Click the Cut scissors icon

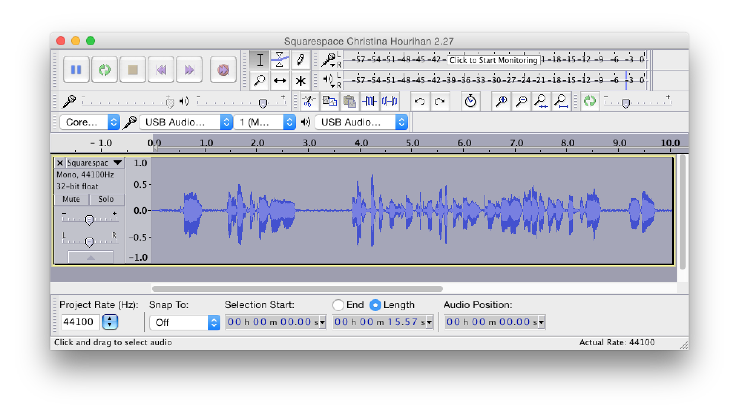[x=309, y=101]
